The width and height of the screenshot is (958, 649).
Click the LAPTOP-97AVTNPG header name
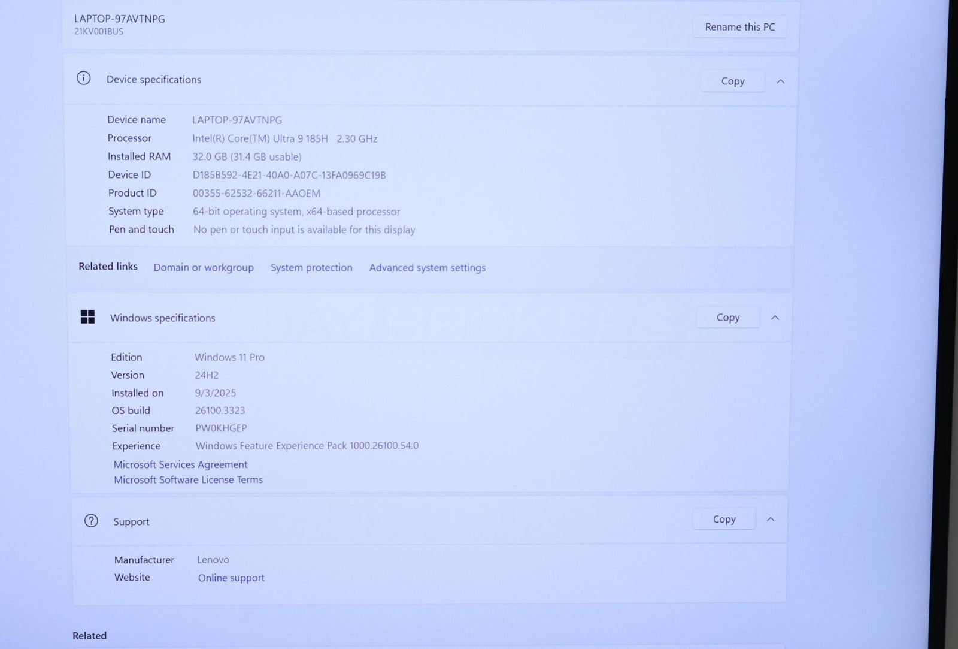[x=120, y=19]
